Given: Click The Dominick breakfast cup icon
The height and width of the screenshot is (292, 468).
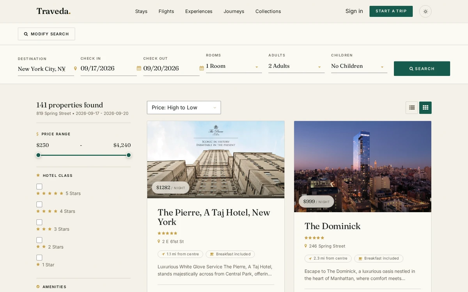Looking at the screenshot, I should coord(360,259).
